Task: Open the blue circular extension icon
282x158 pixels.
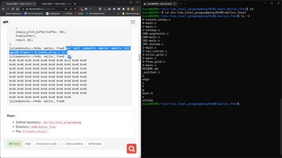Action: click(x=100, y=9)
